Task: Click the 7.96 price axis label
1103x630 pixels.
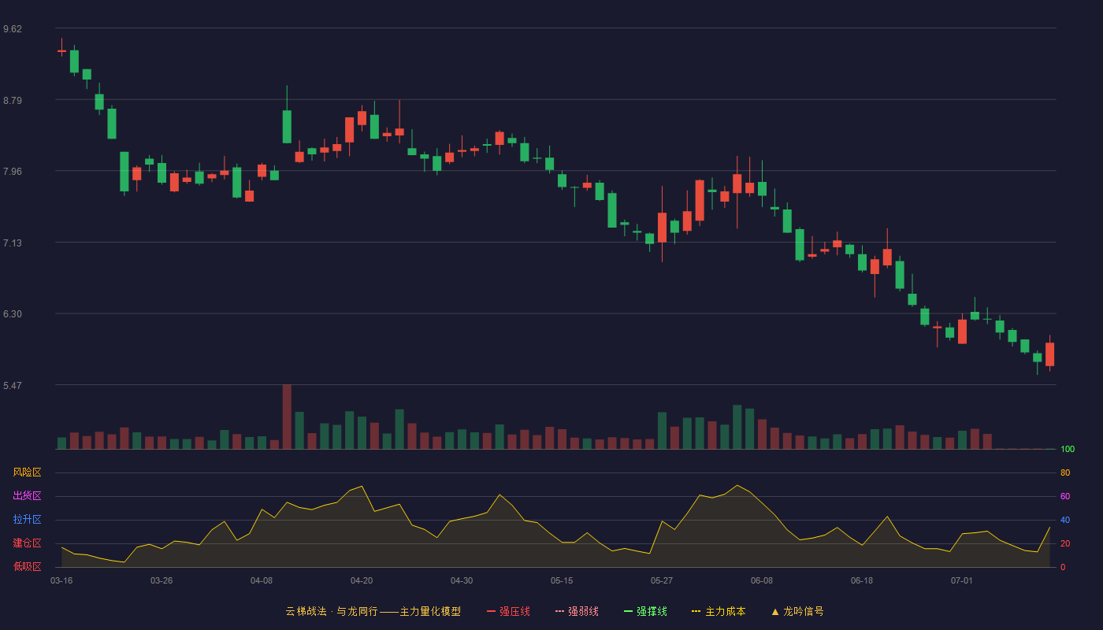Action: (13, 172)
